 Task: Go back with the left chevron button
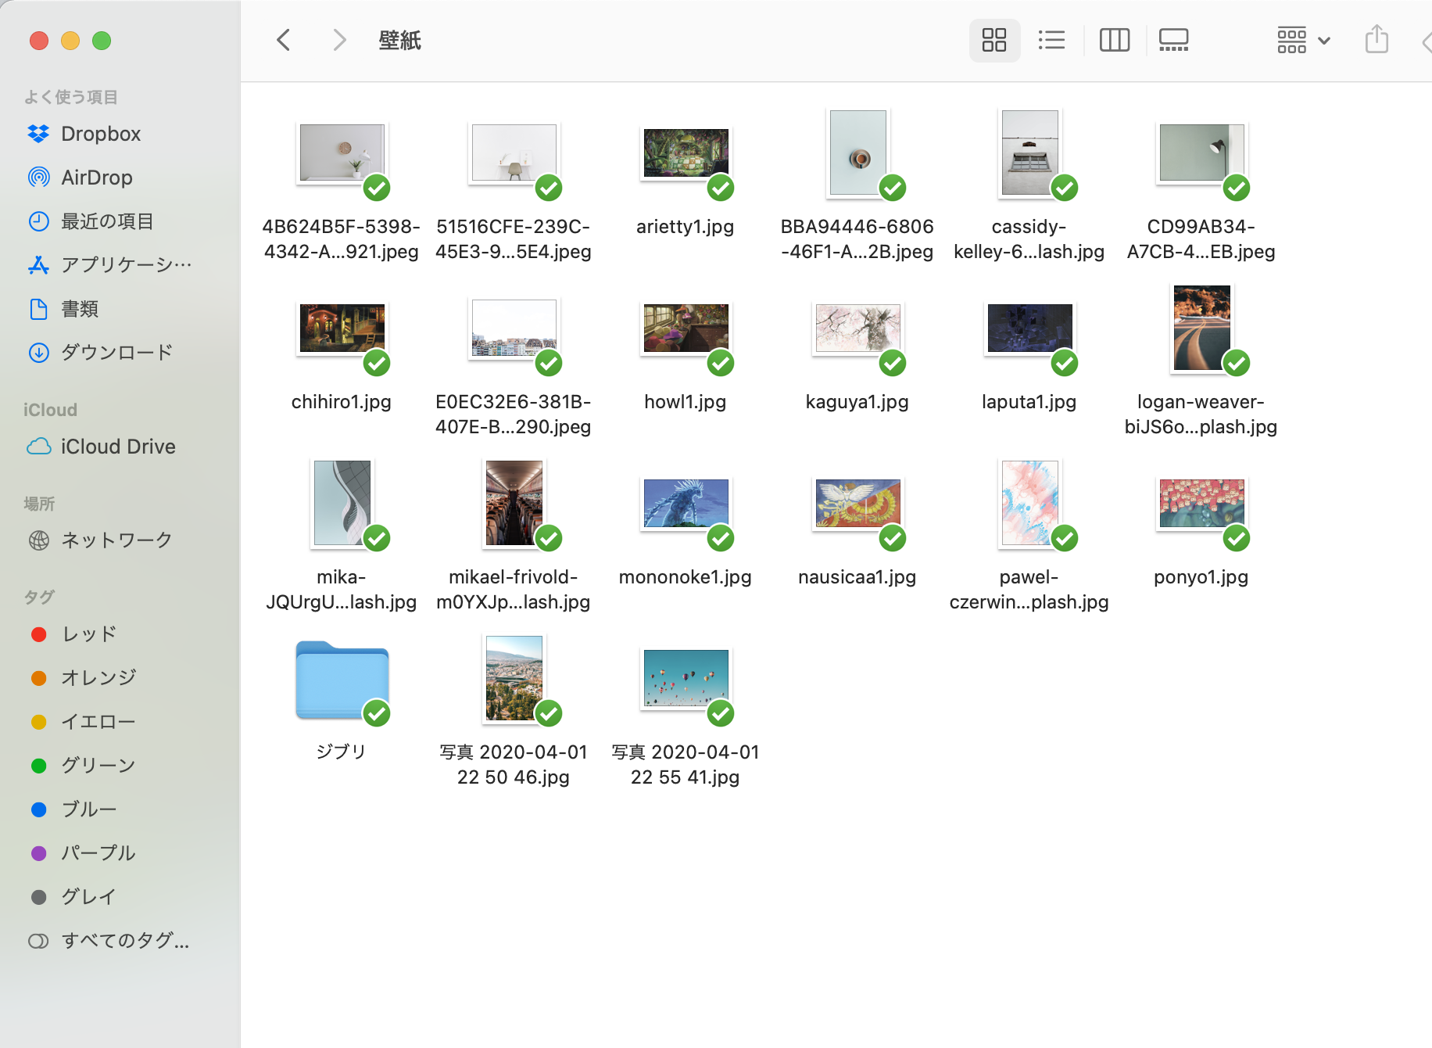tap(283, 40)
